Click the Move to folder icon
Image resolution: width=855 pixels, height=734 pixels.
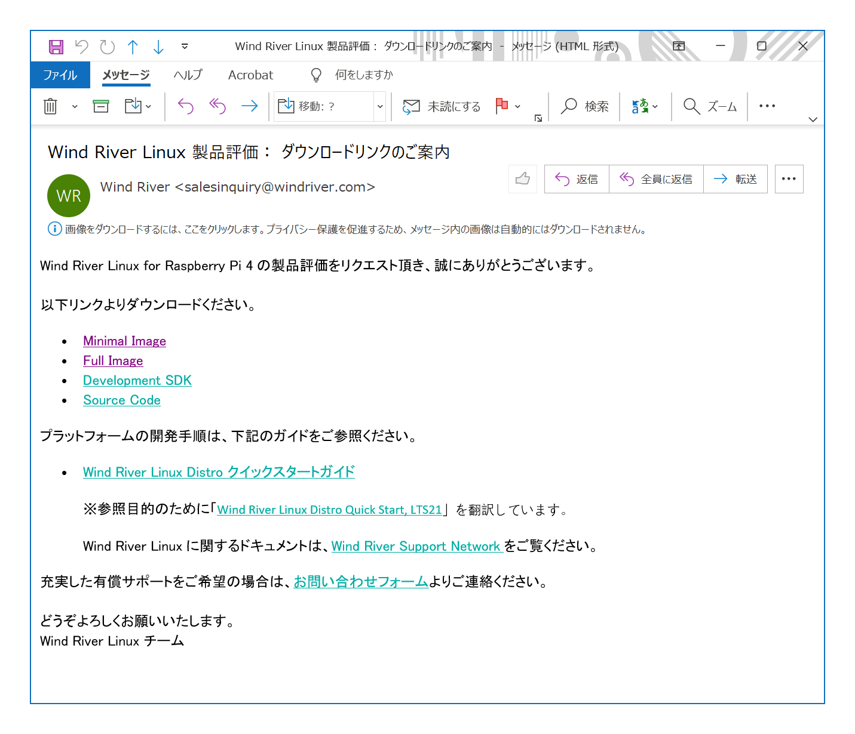coord(133,106)
